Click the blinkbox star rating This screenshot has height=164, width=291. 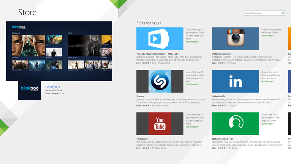[56, 93]
